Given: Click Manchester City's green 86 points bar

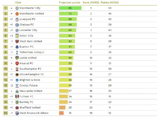Looking at the screenshot, I should point(70,8).
